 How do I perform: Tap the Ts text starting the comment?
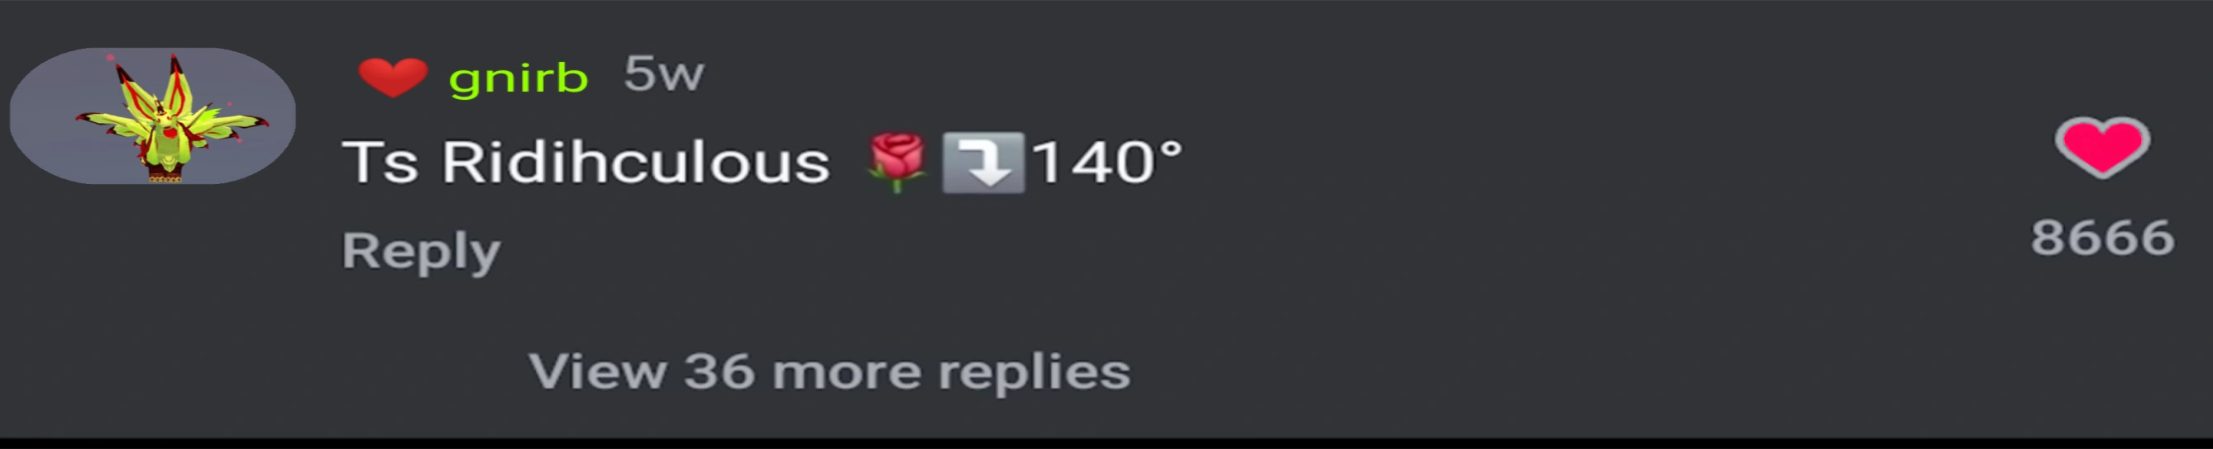380,161
